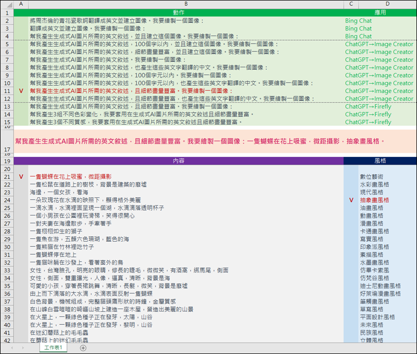Select the Bing Chat cell in row 2
417x354 pixels.
[380, 21]
